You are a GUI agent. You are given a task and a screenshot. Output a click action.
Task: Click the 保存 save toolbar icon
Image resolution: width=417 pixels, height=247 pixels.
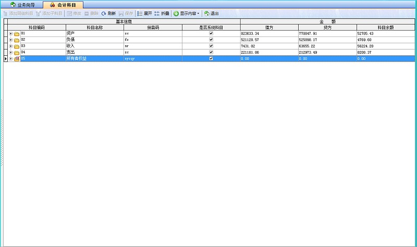tap(121, 13)
